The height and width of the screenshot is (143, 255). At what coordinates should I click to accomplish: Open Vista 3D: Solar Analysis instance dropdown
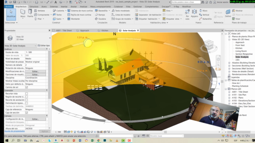pyautogui.click(x=35, y=46)
